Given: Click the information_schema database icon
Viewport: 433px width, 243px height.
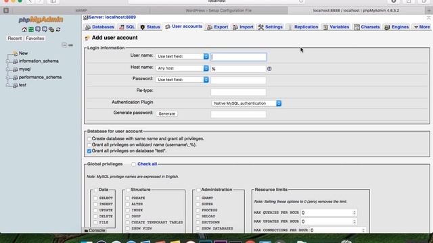Looking at the screenshot, I should 16,61.
